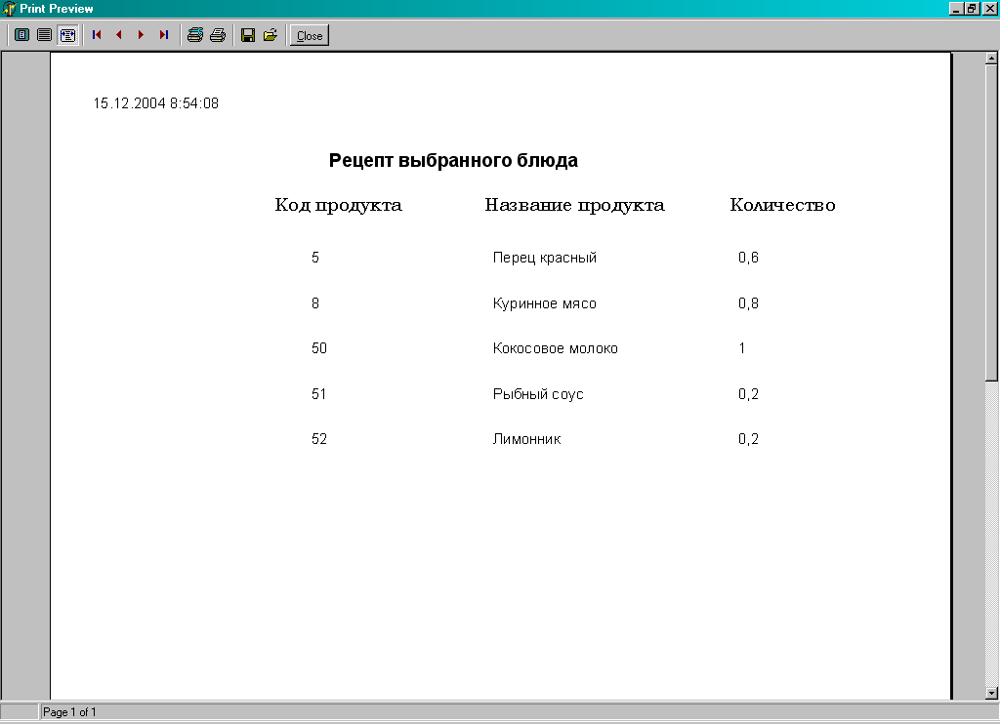This screenshot has width=1000, height=724.
Task: Select the 'Рыбный соус' product name
Action: click(538, 394)
